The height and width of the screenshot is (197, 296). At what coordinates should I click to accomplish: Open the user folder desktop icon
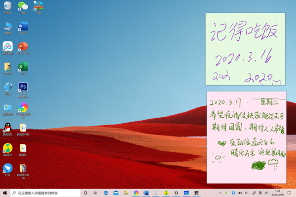pyautogui.click(x=8, y=68)
